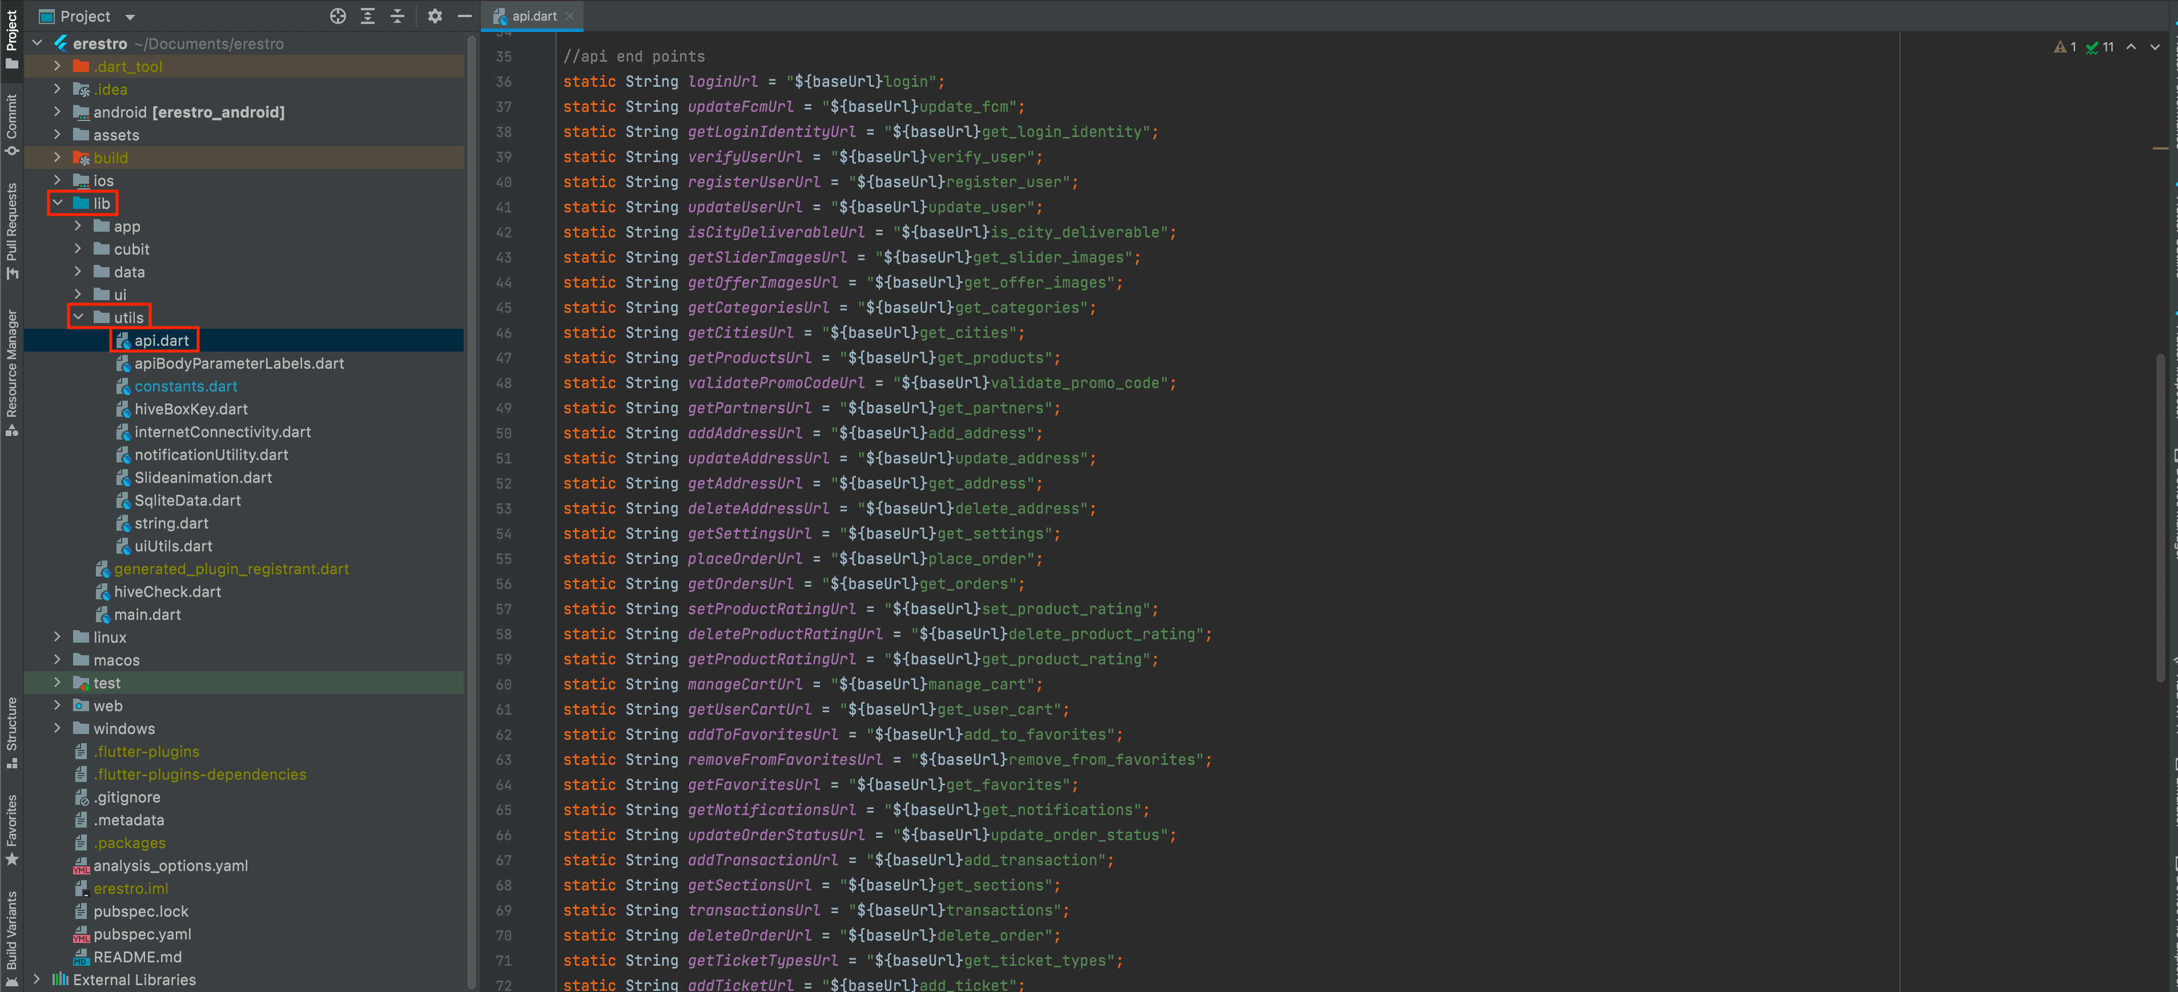Click the expand all icon in Project toolbar

(x=368, y=16)
